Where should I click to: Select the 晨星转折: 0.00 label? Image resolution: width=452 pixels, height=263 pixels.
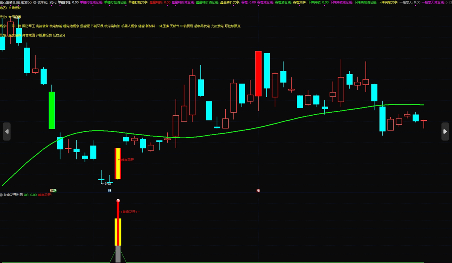click(x=160, y=2)
